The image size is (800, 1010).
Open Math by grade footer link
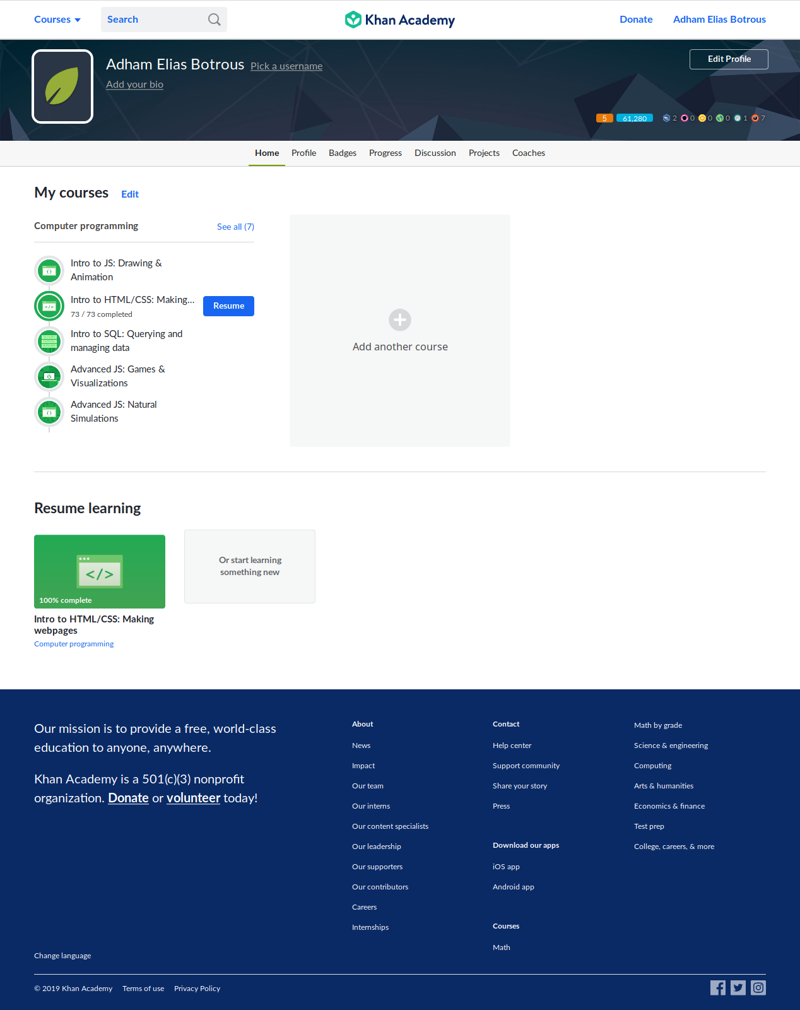point(658,725)
